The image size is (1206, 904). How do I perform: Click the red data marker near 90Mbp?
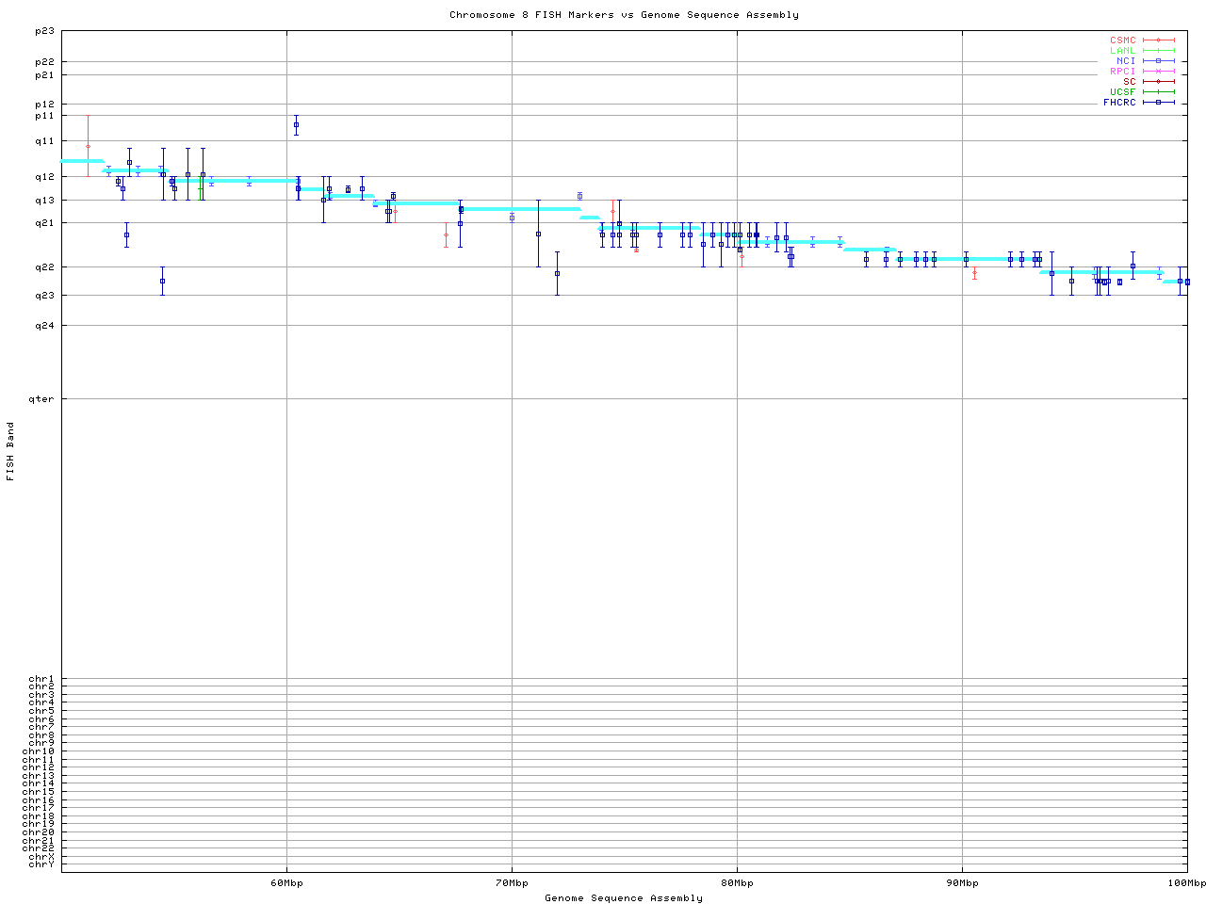(x=974, y=273)
